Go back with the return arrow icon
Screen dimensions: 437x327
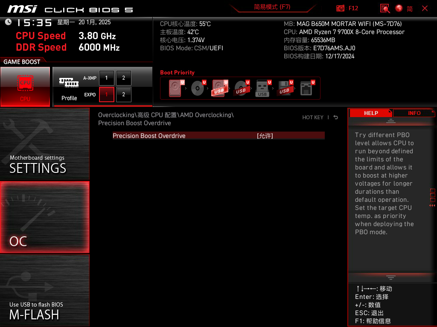336,118
